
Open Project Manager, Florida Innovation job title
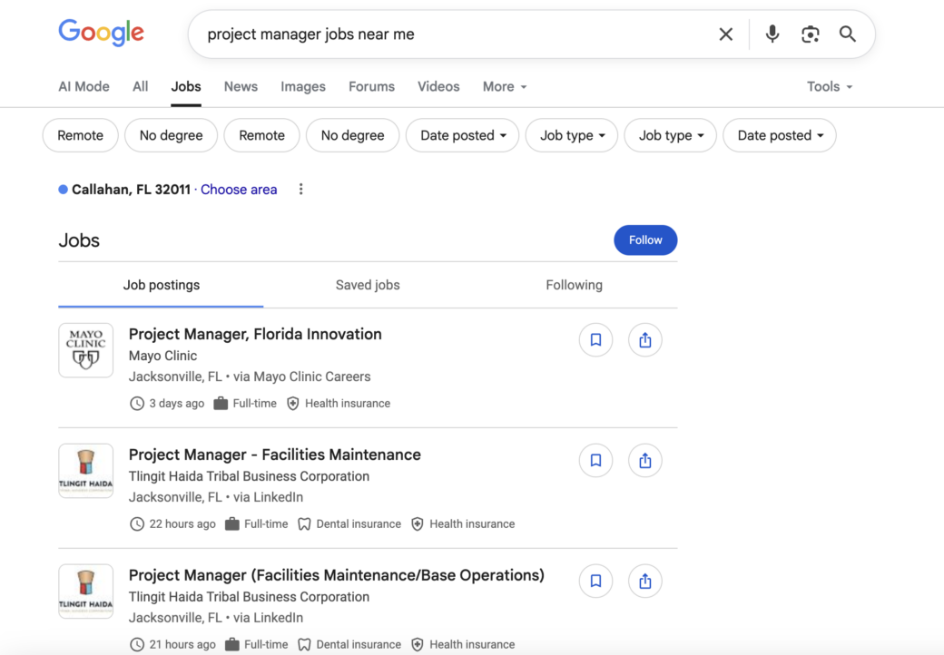coord(255,334)
